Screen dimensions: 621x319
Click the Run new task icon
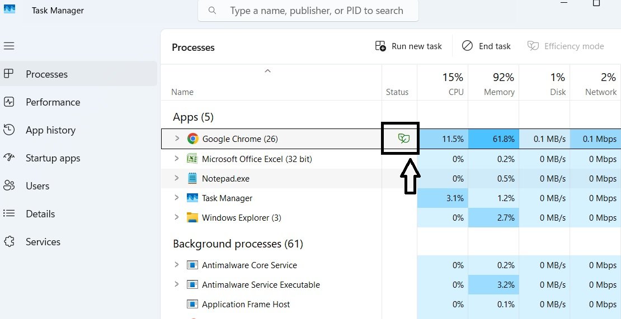click(380, 46)
